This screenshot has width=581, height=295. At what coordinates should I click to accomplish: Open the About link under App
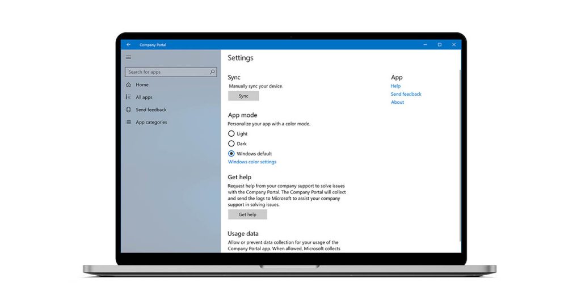397,102
